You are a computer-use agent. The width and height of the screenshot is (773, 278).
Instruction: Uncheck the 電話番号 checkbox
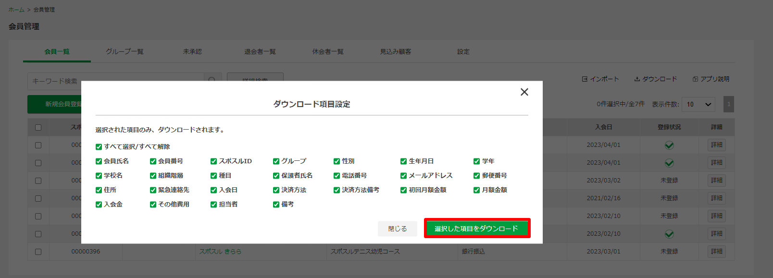[x=337, y=176]
